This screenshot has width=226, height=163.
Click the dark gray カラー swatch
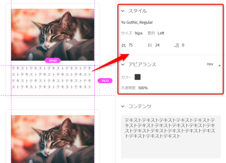[138, 77]
